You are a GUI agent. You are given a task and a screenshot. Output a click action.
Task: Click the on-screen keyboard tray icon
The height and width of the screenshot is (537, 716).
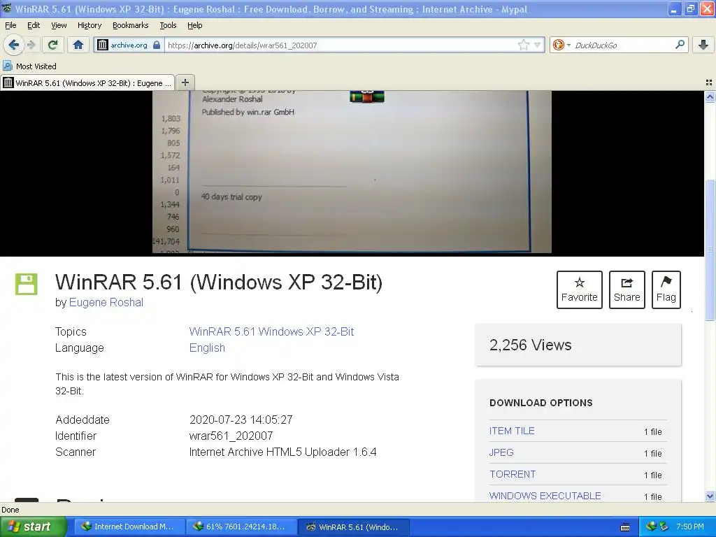click(625, 527)
